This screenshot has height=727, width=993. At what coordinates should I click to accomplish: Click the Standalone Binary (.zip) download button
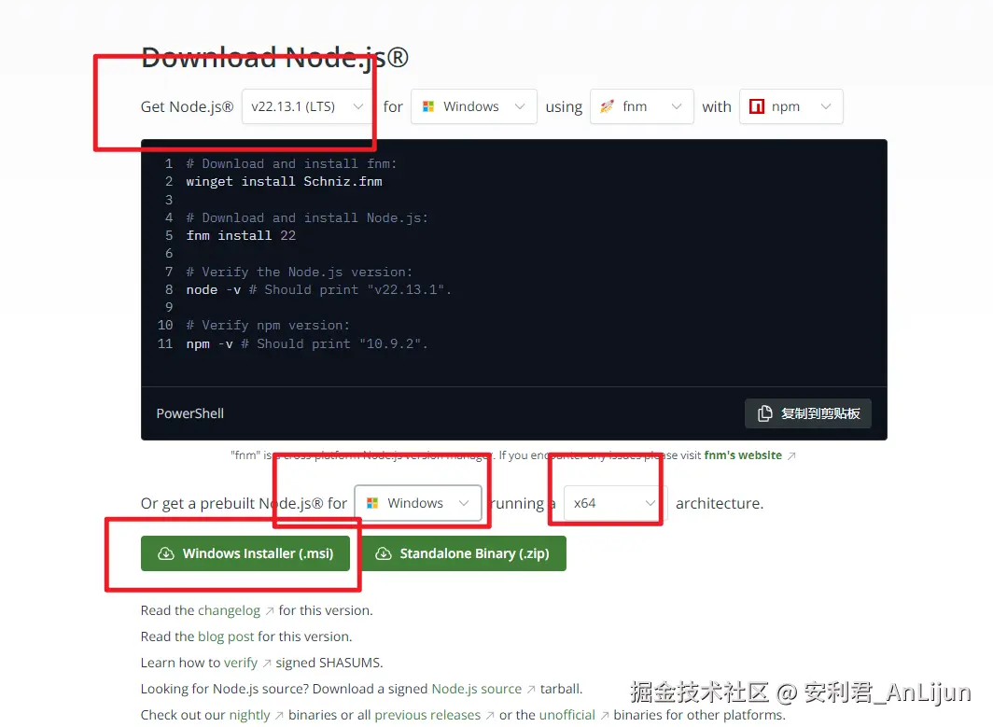pos(464,553)
